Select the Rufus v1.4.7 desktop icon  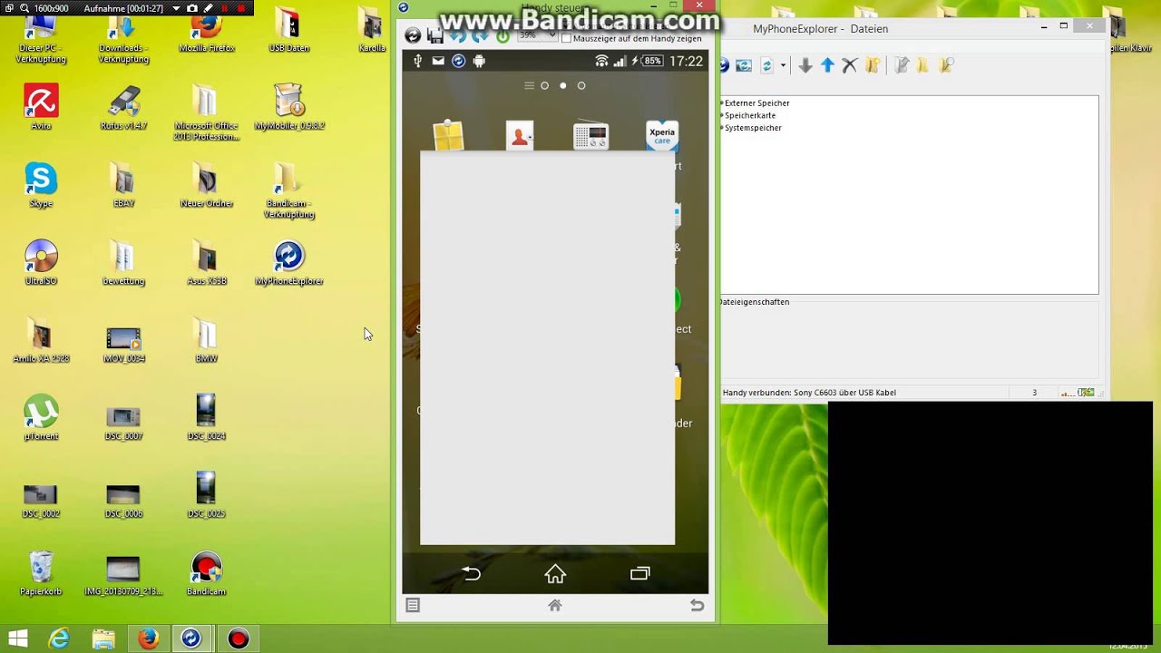123,107
